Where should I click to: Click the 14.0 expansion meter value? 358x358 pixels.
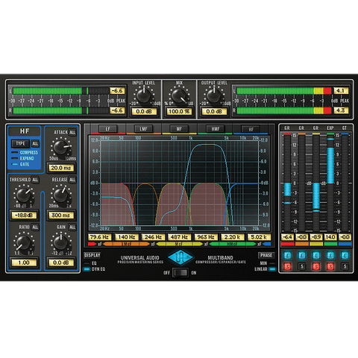pyautogui.click(x=330, y=237)
